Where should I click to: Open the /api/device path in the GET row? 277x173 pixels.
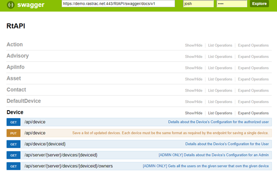pyautogui.click(x=35, y=122)
